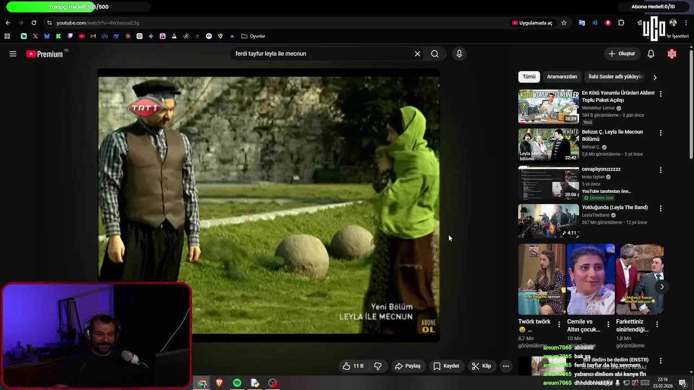The image size is (694, 390).
Task: Open options for cevaplıyoruzzzzz video
Action: click(x=660, y=170)
